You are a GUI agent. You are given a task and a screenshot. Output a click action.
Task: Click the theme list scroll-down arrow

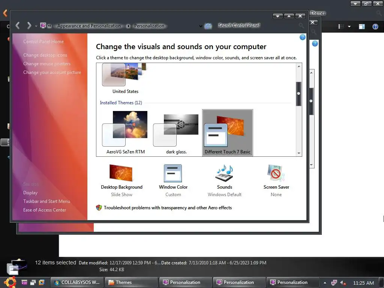(x=299, y=153)
